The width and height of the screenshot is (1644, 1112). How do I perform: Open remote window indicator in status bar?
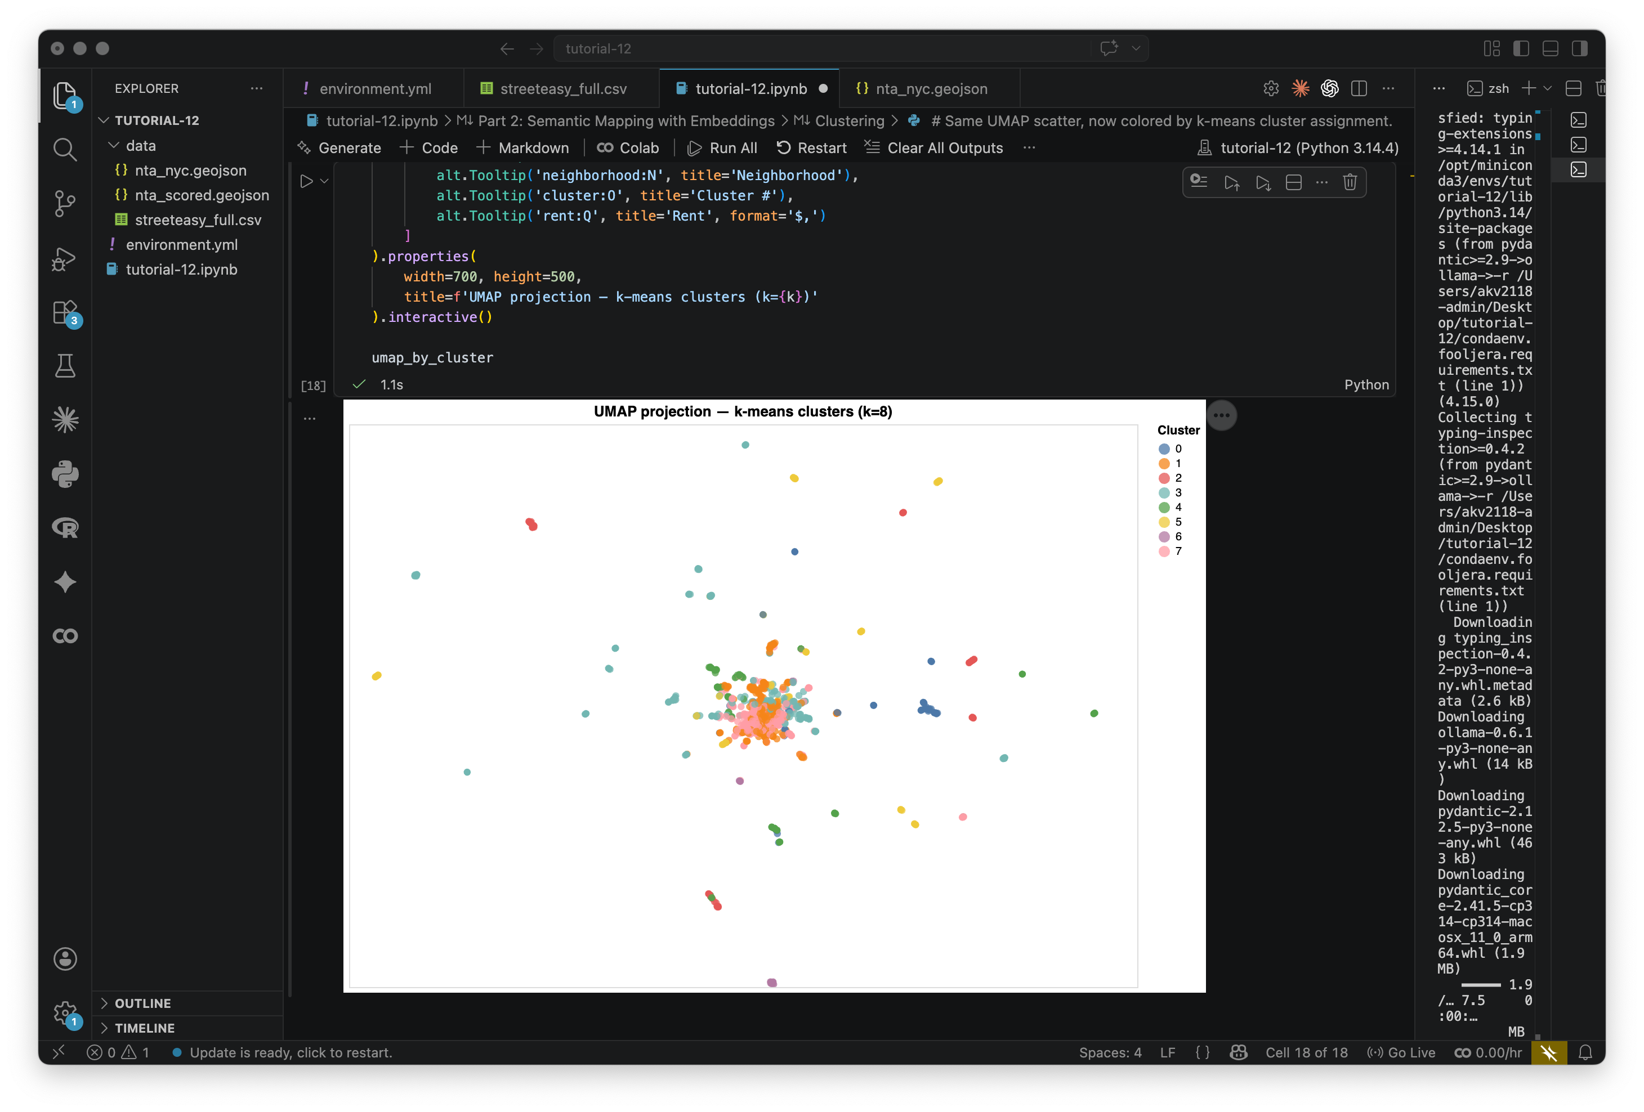click(59, 1052)
